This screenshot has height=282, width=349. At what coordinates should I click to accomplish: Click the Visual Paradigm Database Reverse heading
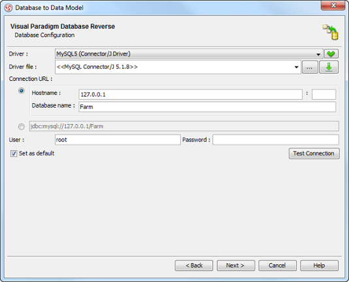pos(63,27)
